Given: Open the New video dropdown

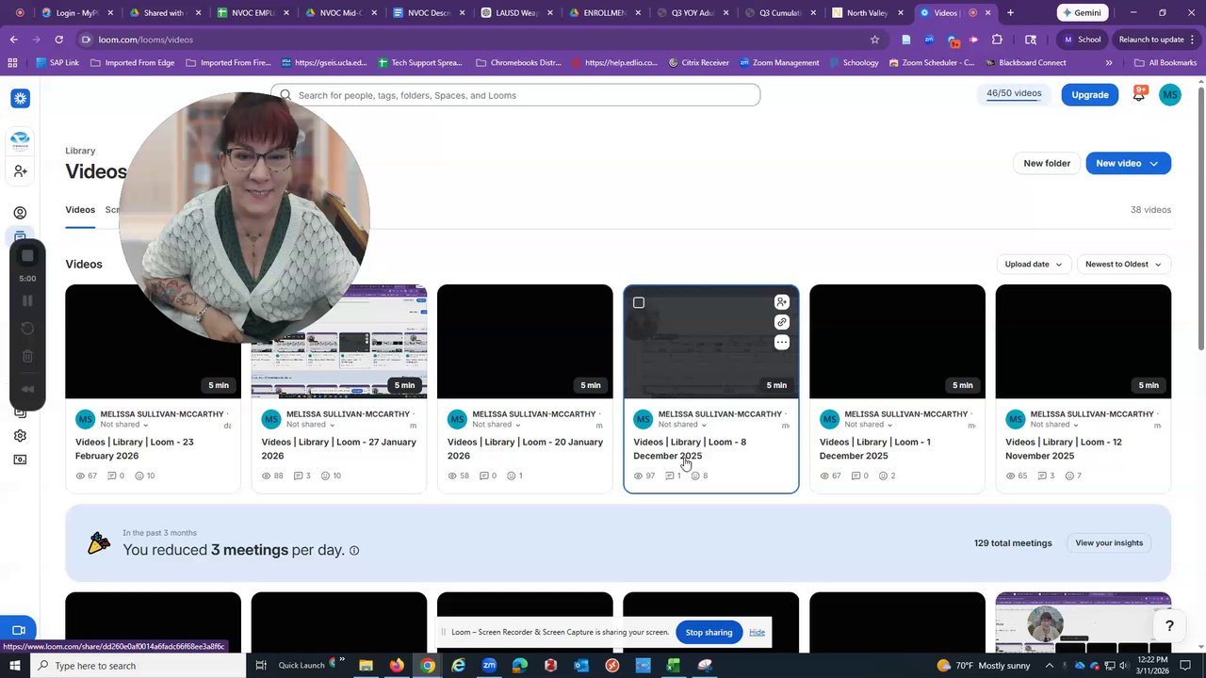Looking at the screenshot, I should (1128, 163).
